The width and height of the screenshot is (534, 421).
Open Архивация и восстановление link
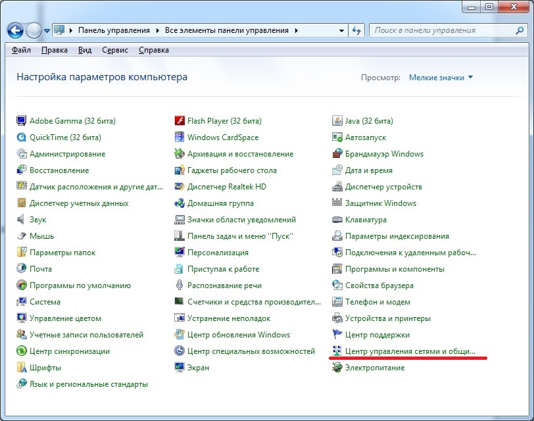pos(241,154)
